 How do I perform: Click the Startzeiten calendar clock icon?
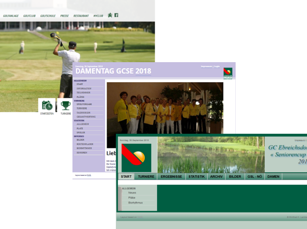47,105
